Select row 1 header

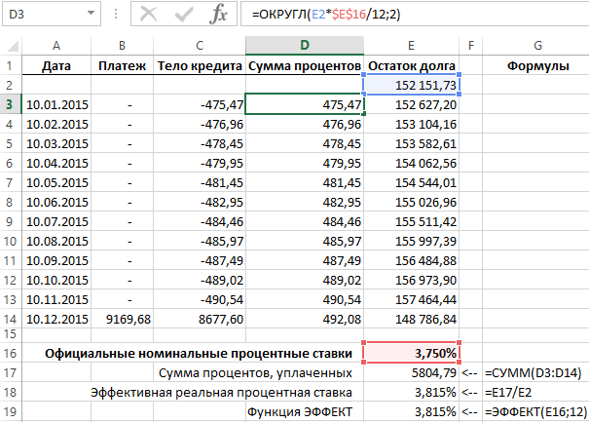(x=11, y=65)
